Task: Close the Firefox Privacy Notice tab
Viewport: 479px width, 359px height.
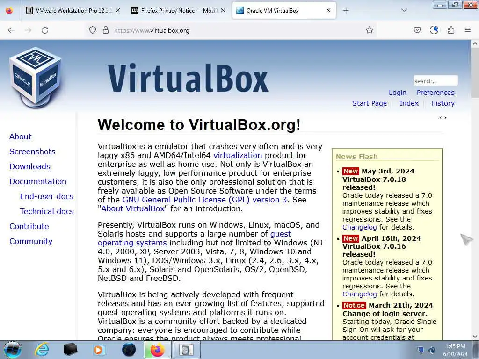Action: pyautogui.click(x=223, y=11)
